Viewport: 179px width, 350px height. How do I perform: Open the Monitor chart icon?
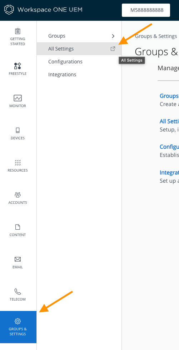(x=18, y=98)
